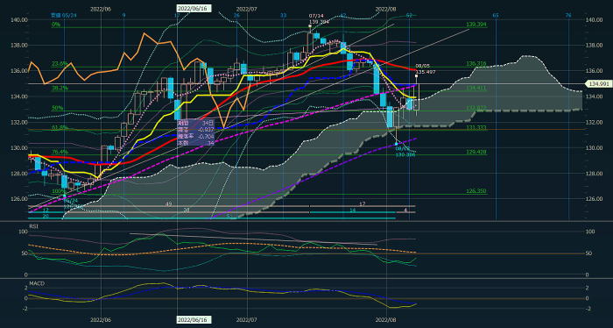The height and width of the screenshot is (328, 613).
Task: Click the Fibonacci level value 131.333
Action: 476,127
